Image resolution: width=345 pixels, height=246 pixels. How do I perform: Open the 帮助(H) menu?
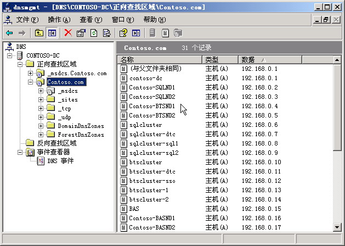click(x=155, y=20)
